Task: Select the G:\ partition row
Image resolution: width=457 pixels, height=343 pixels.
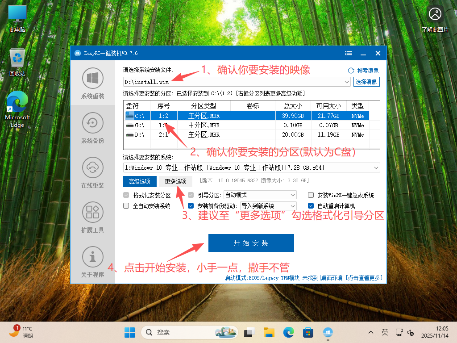Action: (223, 125)
